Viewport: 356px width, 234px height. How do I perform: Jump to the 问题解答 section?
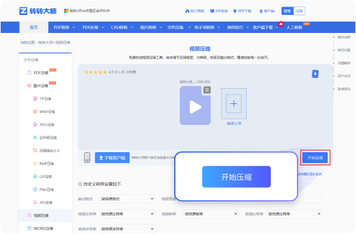[x=344, y=63]
